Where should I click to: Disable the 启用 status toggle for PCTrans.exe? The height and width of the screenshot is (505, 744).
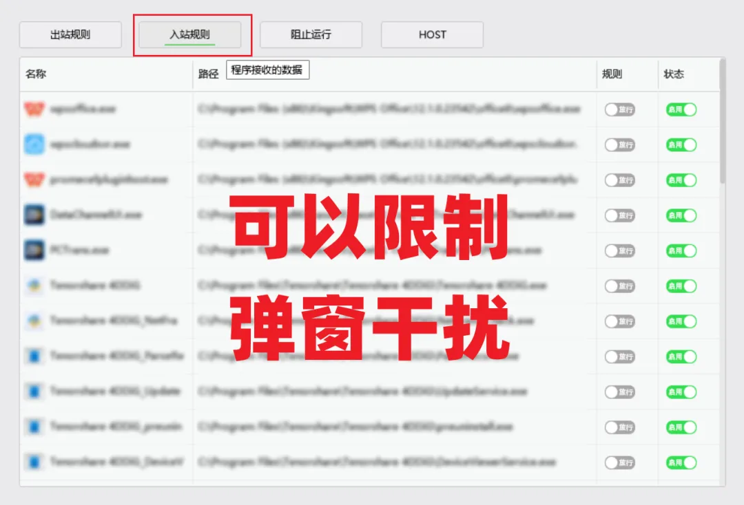pyautogui.click(x=681, y=250)
